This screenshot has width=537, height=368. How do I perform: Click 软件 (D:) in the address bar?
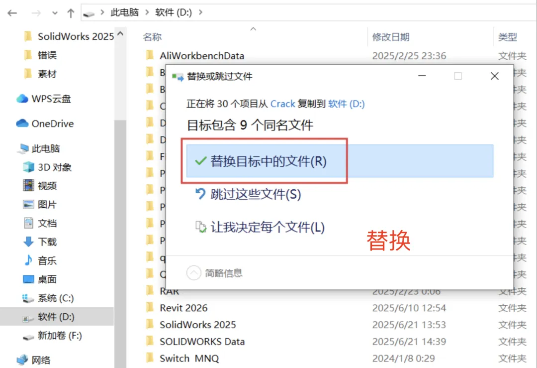(174, 12)
